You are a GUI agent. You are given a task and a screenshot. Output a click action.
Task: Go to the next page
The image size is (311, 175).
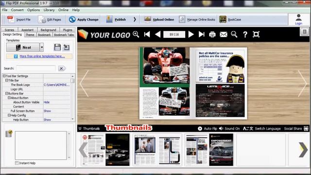coord(191,35)
